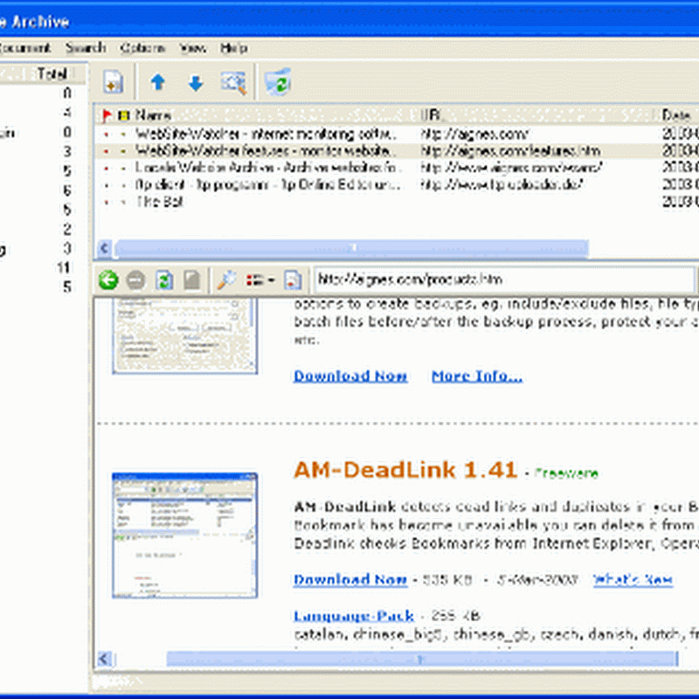This screenshot has height=699, width=699.
Task: Click the More Info... link
Action: 476,376
